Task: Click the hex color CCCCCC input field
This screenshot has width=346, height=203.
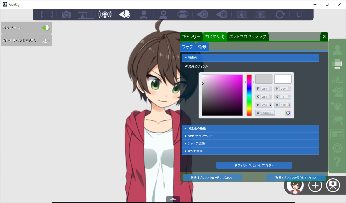Action: pyautogui.click(x=267, y=113)
